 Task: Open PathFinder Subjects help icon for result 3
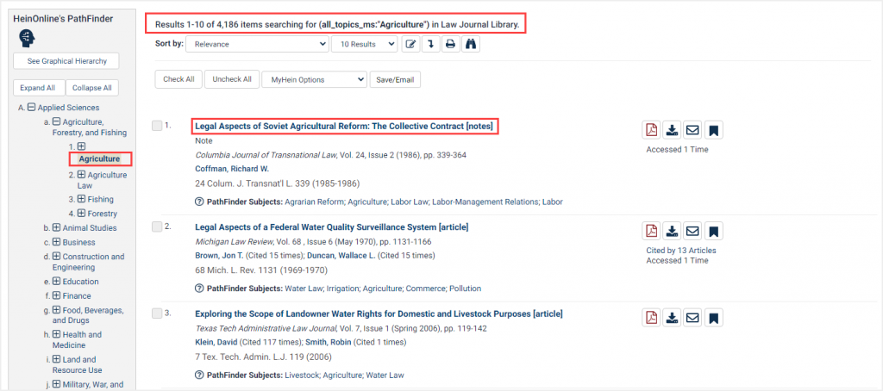coord(199,375)
